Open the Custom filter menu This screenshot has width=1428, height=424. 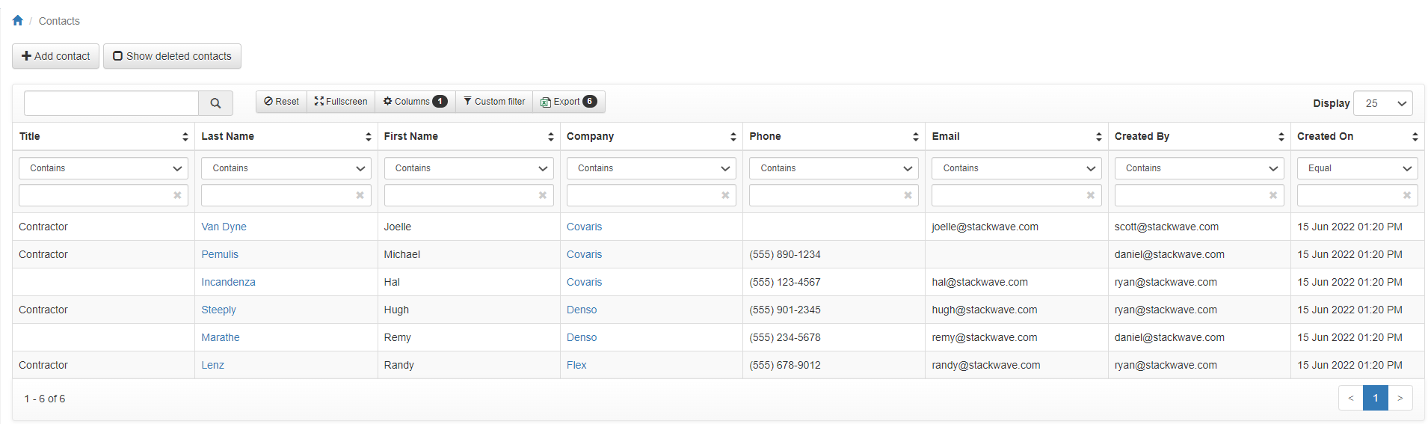click(494, 102)
